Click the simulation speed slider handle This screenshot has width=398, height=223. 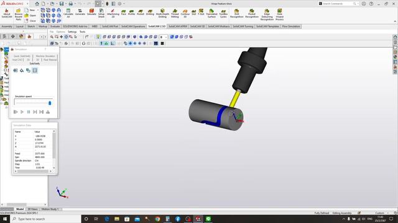coord(50,103)
